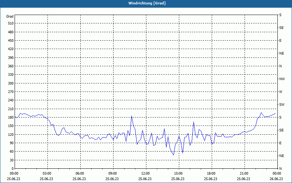Click the NE compass label at the 60 gridline

pos(281,156)
